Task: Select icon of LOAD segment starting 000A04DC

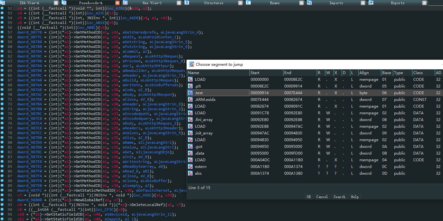Action: [190, 160]
